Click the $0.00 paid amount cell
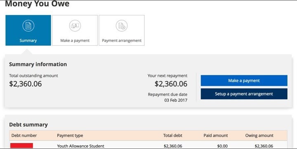Image resolution: width=297 pixels, height=149 pixels. (222, 146)
